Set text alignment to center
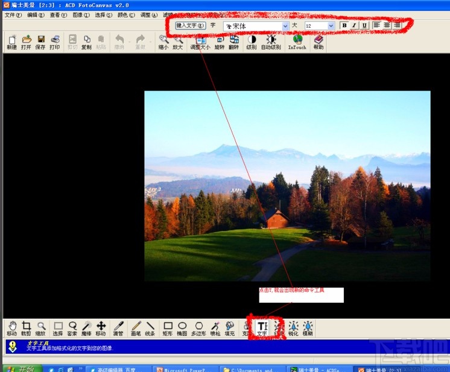The image size is (450, 372). 387,25
